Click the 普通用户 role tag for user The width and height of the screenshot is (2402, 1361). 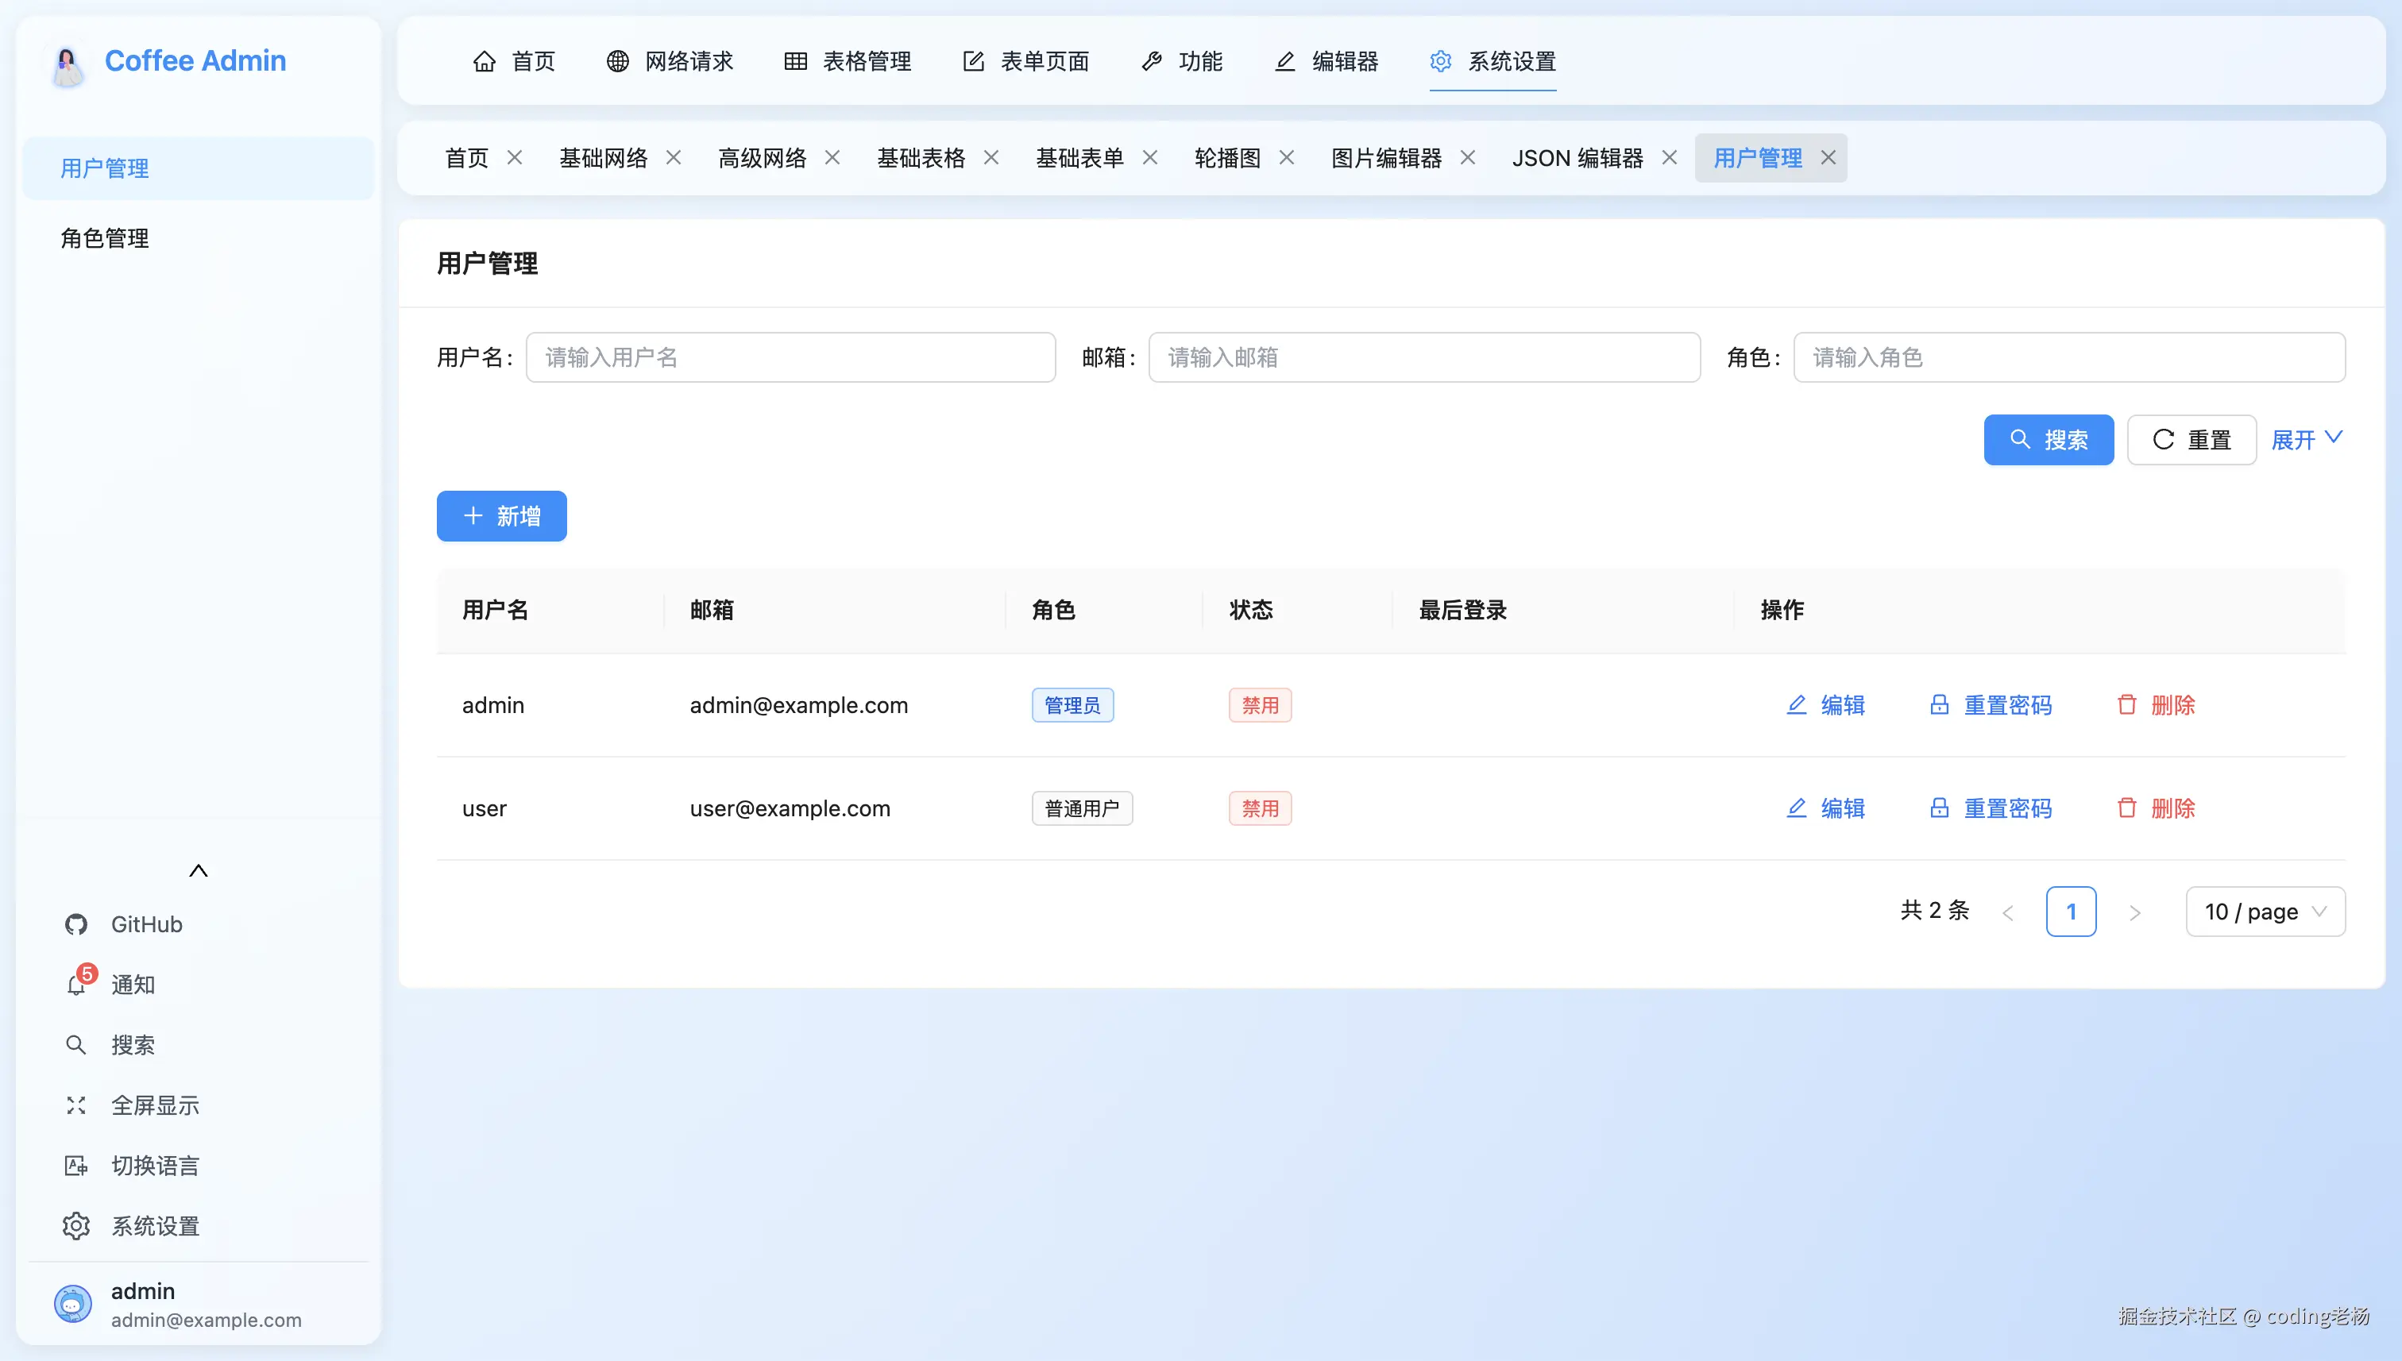click(x=1082, y=808)
